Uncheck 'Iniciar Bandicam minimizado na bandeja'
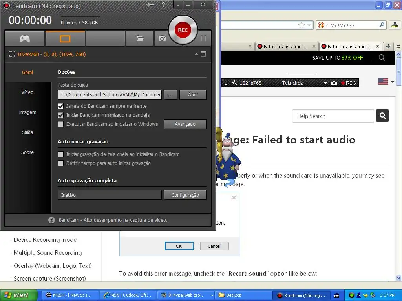This screenshot has width=402, height=301. (60, 115)
